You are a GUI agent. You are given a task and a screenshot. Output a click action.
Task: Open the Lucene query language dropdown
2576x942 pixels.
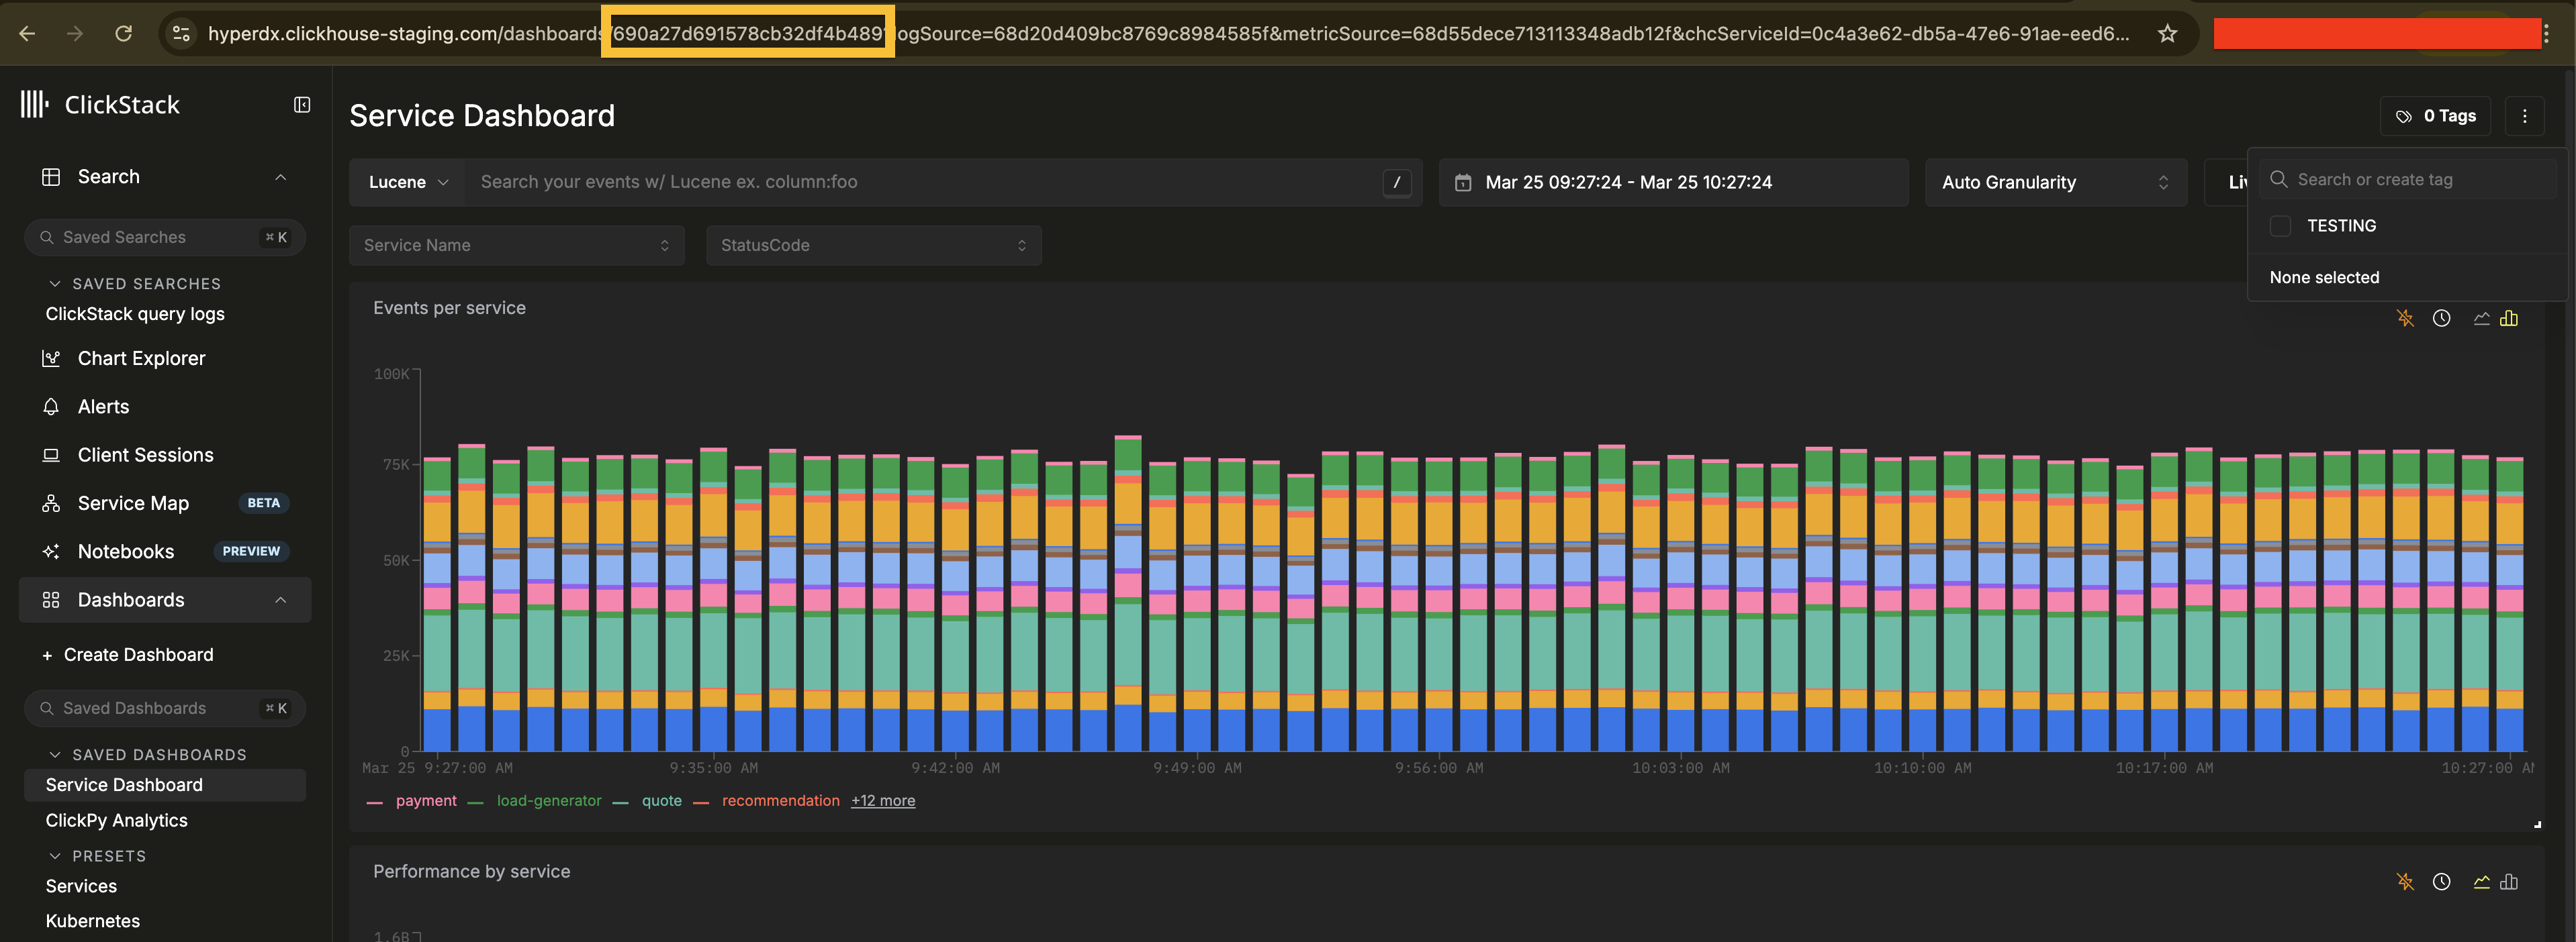(407, 182)
